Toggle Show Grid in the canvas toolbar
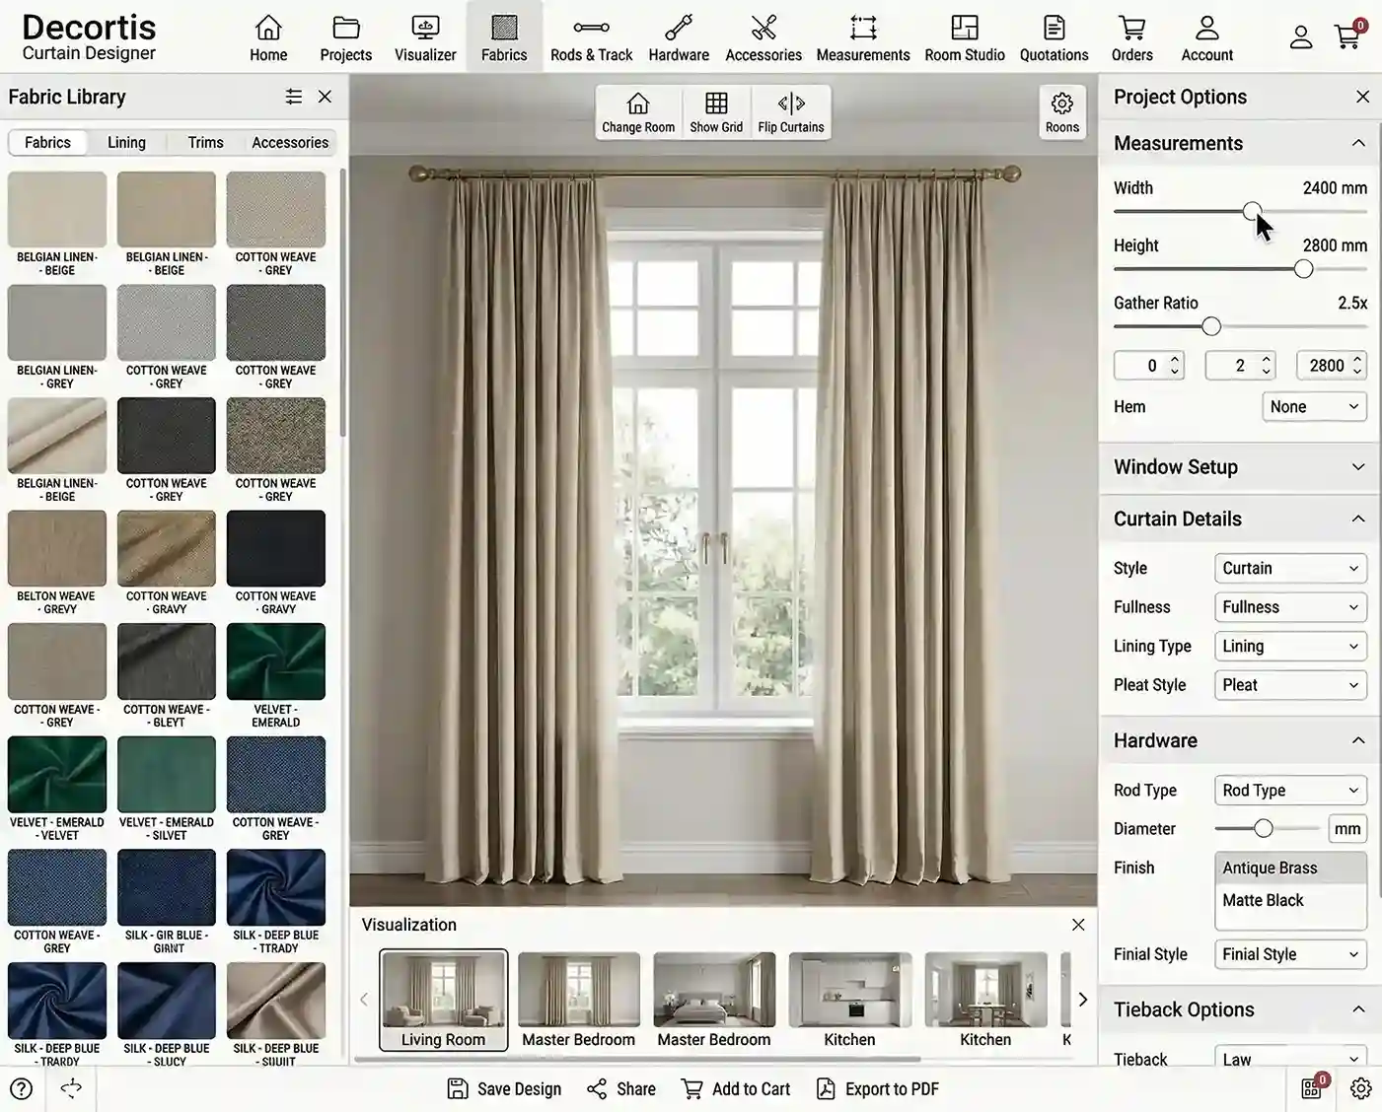This screenshot has width=1382, height=1112. pos(716,110)
